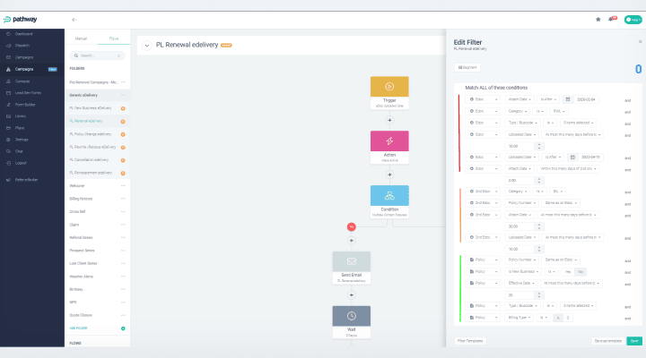Click the favorites star icon
Screen dimensions: 646x358
pyautogui.click(x=598, y=19)
